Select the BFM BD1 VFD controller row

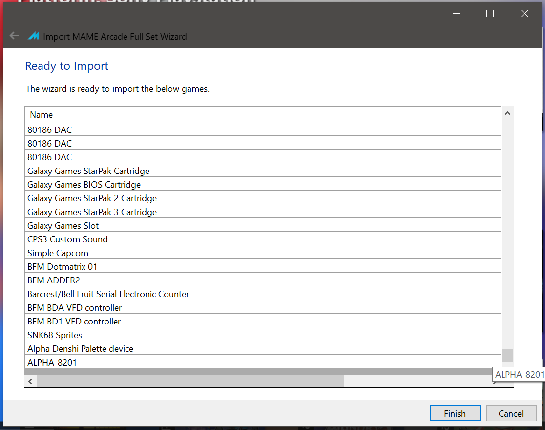tap(263, 322)
